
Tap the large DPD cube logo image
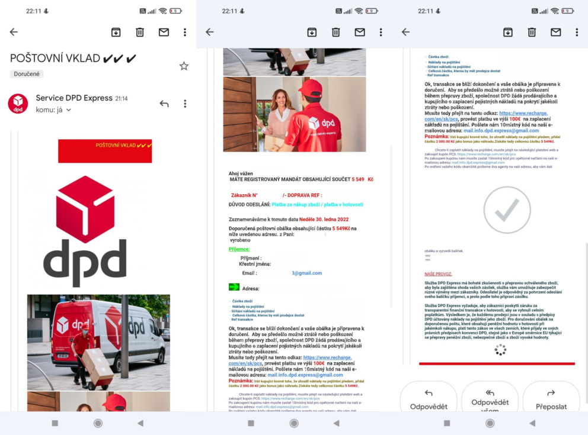[x=85, y=231]
